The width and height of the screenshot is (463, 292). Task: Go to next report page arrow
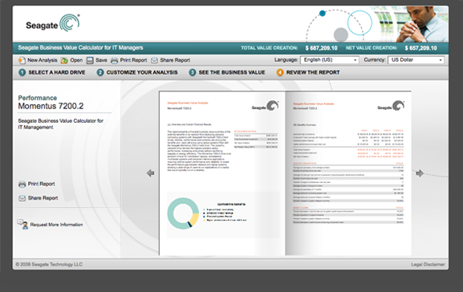[x=420, y=173]
